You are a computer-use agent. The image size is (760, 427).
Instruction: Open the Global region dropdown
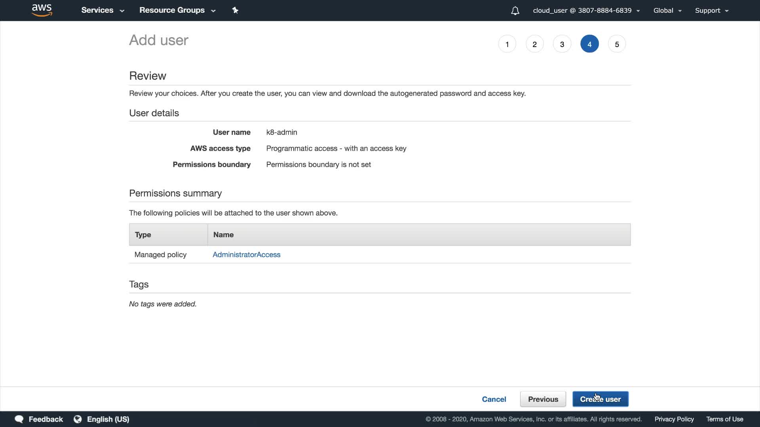point(667,11)
